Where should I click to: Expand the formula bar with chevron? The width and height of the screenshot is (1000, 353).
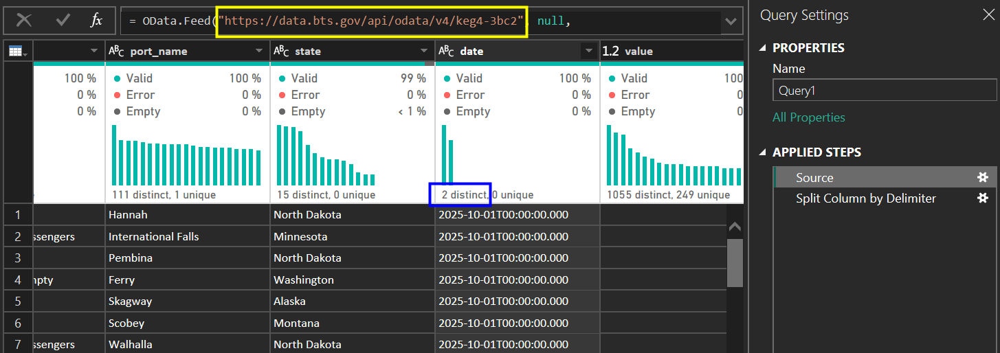(x=731, y=22)
